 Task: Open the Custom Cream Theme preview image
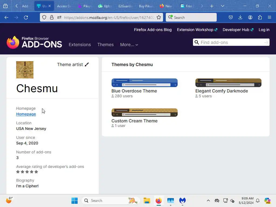(144, 112)
